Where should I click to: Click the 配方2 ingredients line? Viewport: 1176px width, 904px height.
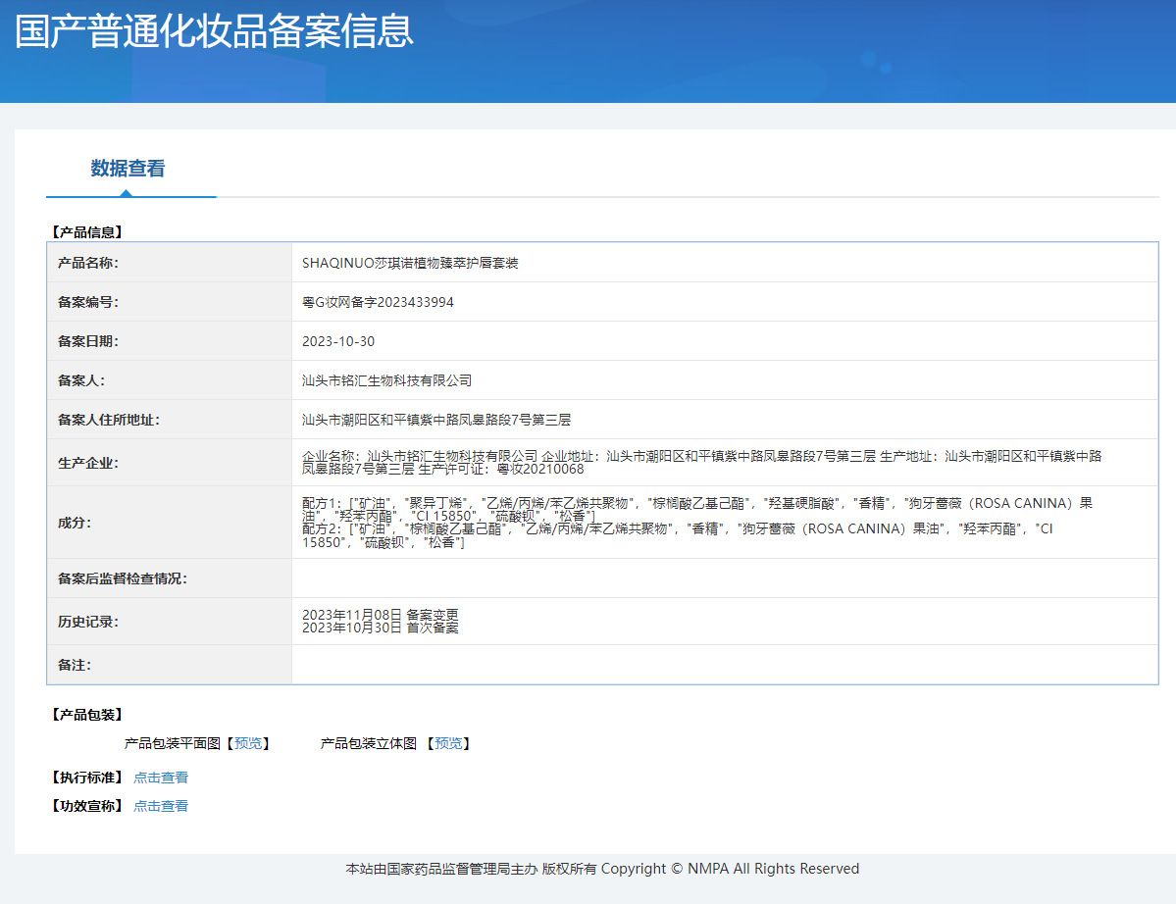[x=677, y=528]
